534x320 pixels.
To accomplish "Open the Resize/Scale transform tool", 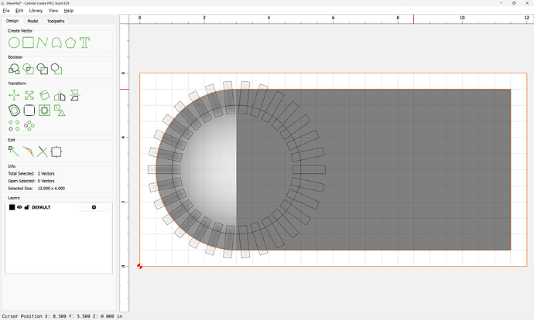I will 29,96.
